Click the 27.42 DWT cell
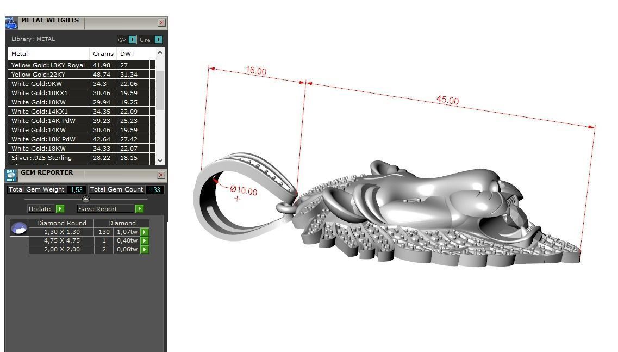The image size is (618, 352). pyautogui.click(x=133, y=139)
